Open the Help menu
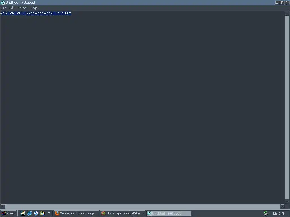The height and width of the screenshot is (217, 290). [34, 8]
